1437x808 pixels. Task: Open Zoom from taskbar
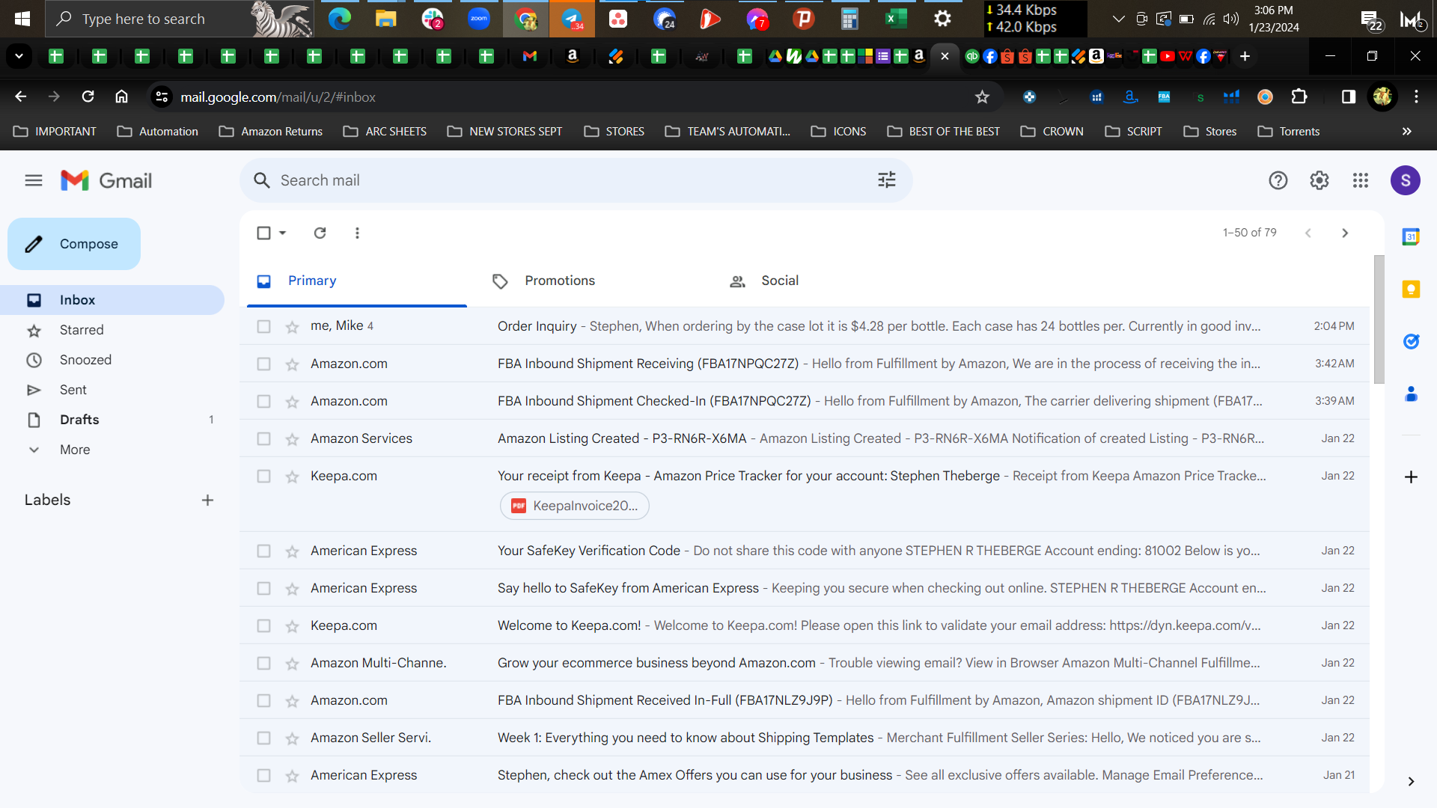click(479, 19)
